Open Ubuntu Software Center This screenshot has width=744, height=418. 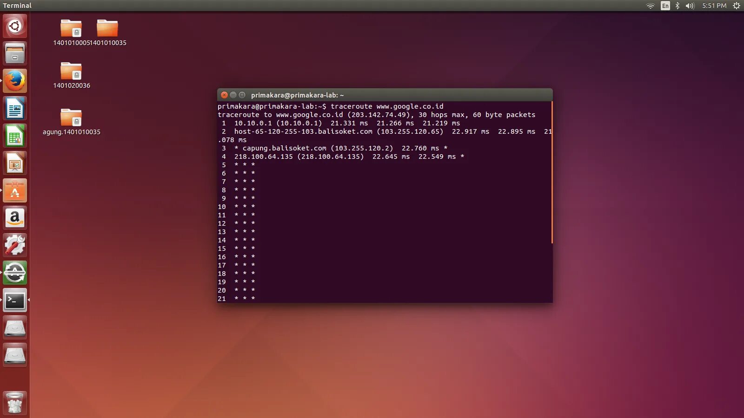[x=15, y=191]
